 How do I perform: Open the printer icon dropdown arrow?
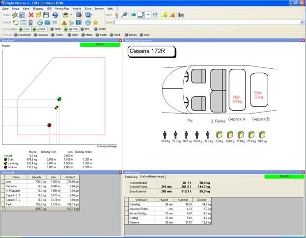pyautogui.click(x=71, y=15)
